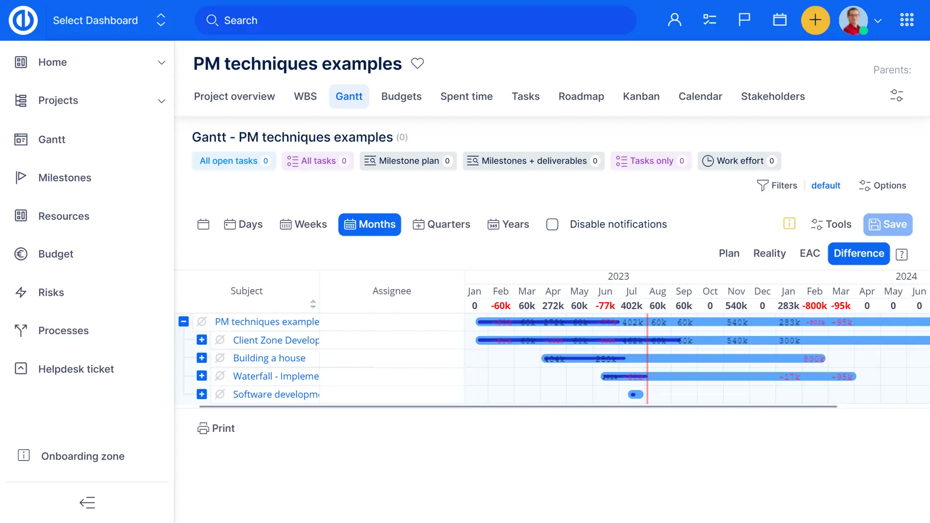Collapse the sidebar with the arrow icon
930x523 pixels.
87,503
